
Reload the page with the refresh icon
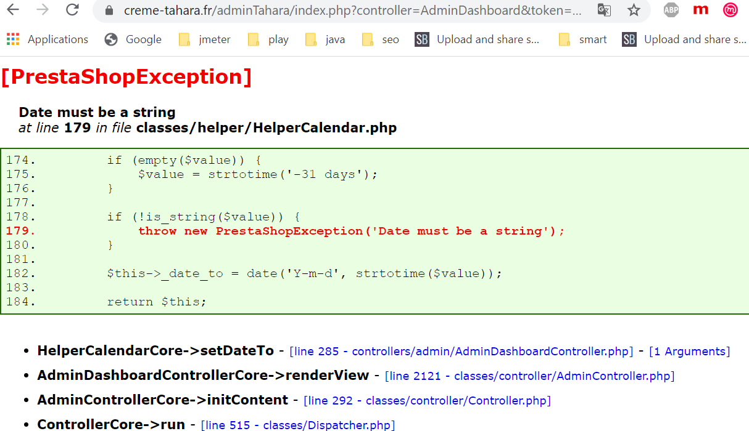click(72, 10)
